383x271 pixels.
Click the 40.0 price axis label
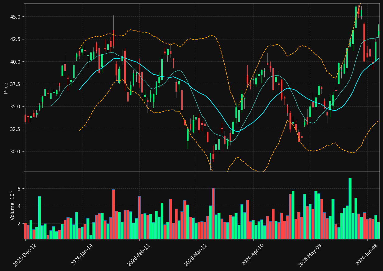16,62
